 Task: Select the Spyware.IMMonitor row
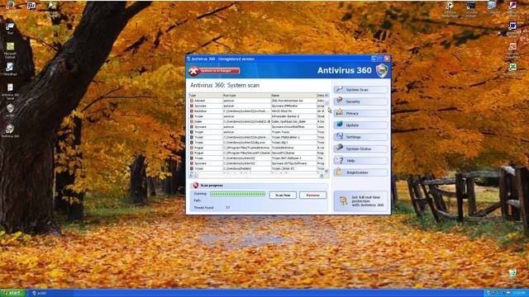click(256, 106)
